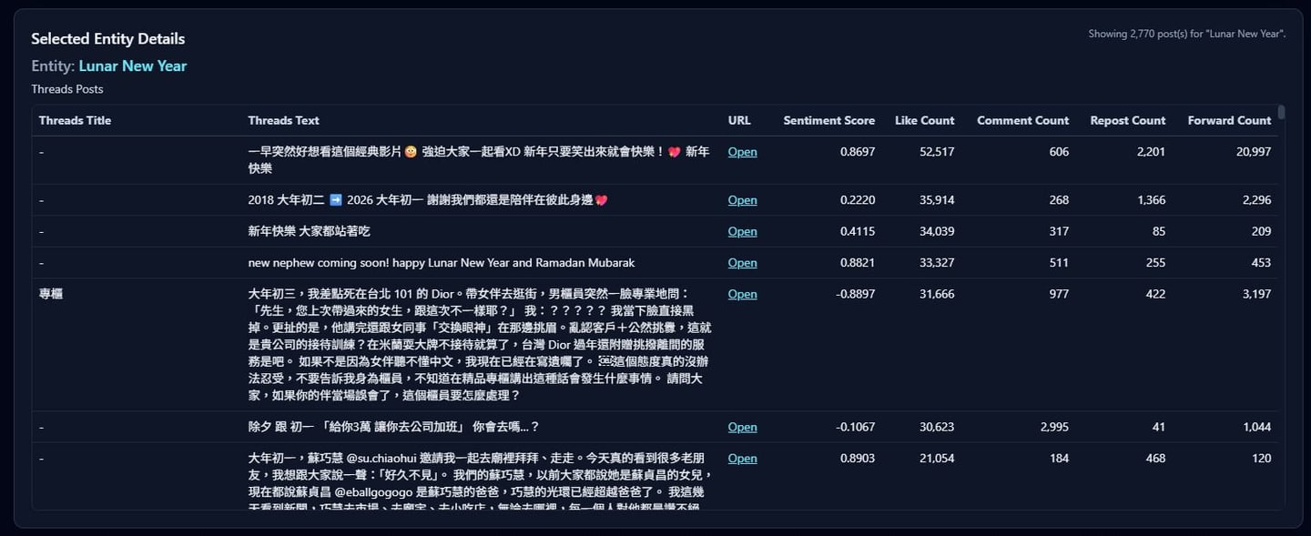Click like count 52,517 cell
The height and width of the screenshot is (536, 1311).
click(937, 152)
